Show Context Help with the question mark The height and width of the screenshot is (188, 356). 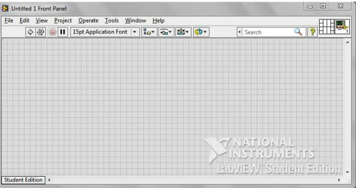pyautogui.click(x=312, y=32)
